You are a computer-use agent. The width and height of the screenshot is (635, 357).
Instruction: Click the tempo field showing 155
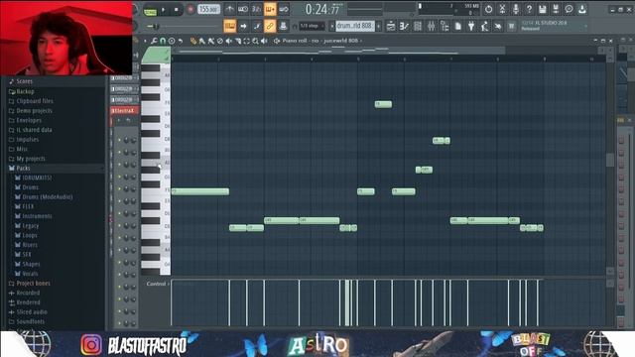[x=208, y=9]
